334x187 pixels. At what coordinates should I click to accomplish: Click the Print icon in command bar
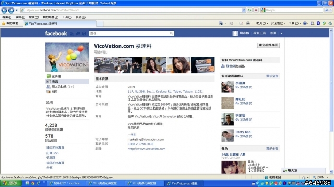[248, 23]
